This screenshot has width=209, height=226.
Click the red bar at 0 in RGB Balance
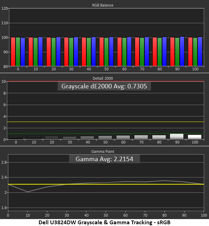tap(13, 52)
